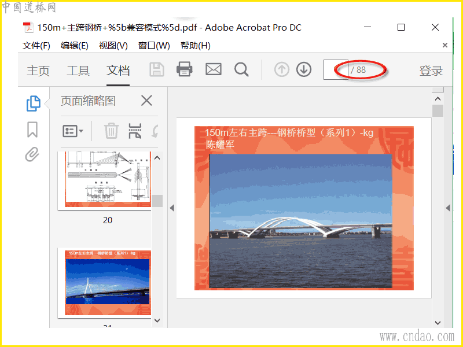Click the document scroll-up arrow
Image resolution: width=463 pixels, height=347 pixels.
click(438, 99)
